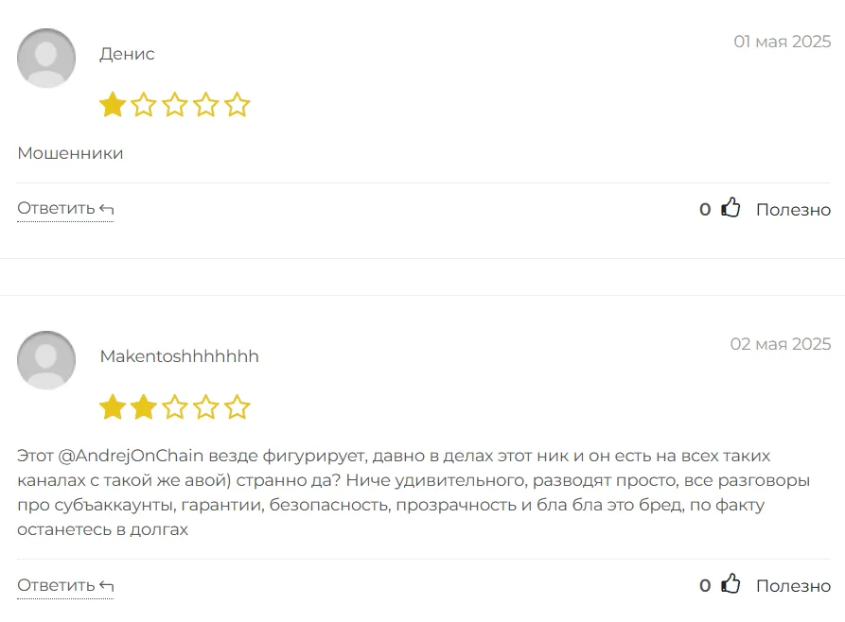Viewport: 845px width, 622px height.
Task: Mark Makentoshhhhhhh's review as Полезно
Action: [793, 586]
